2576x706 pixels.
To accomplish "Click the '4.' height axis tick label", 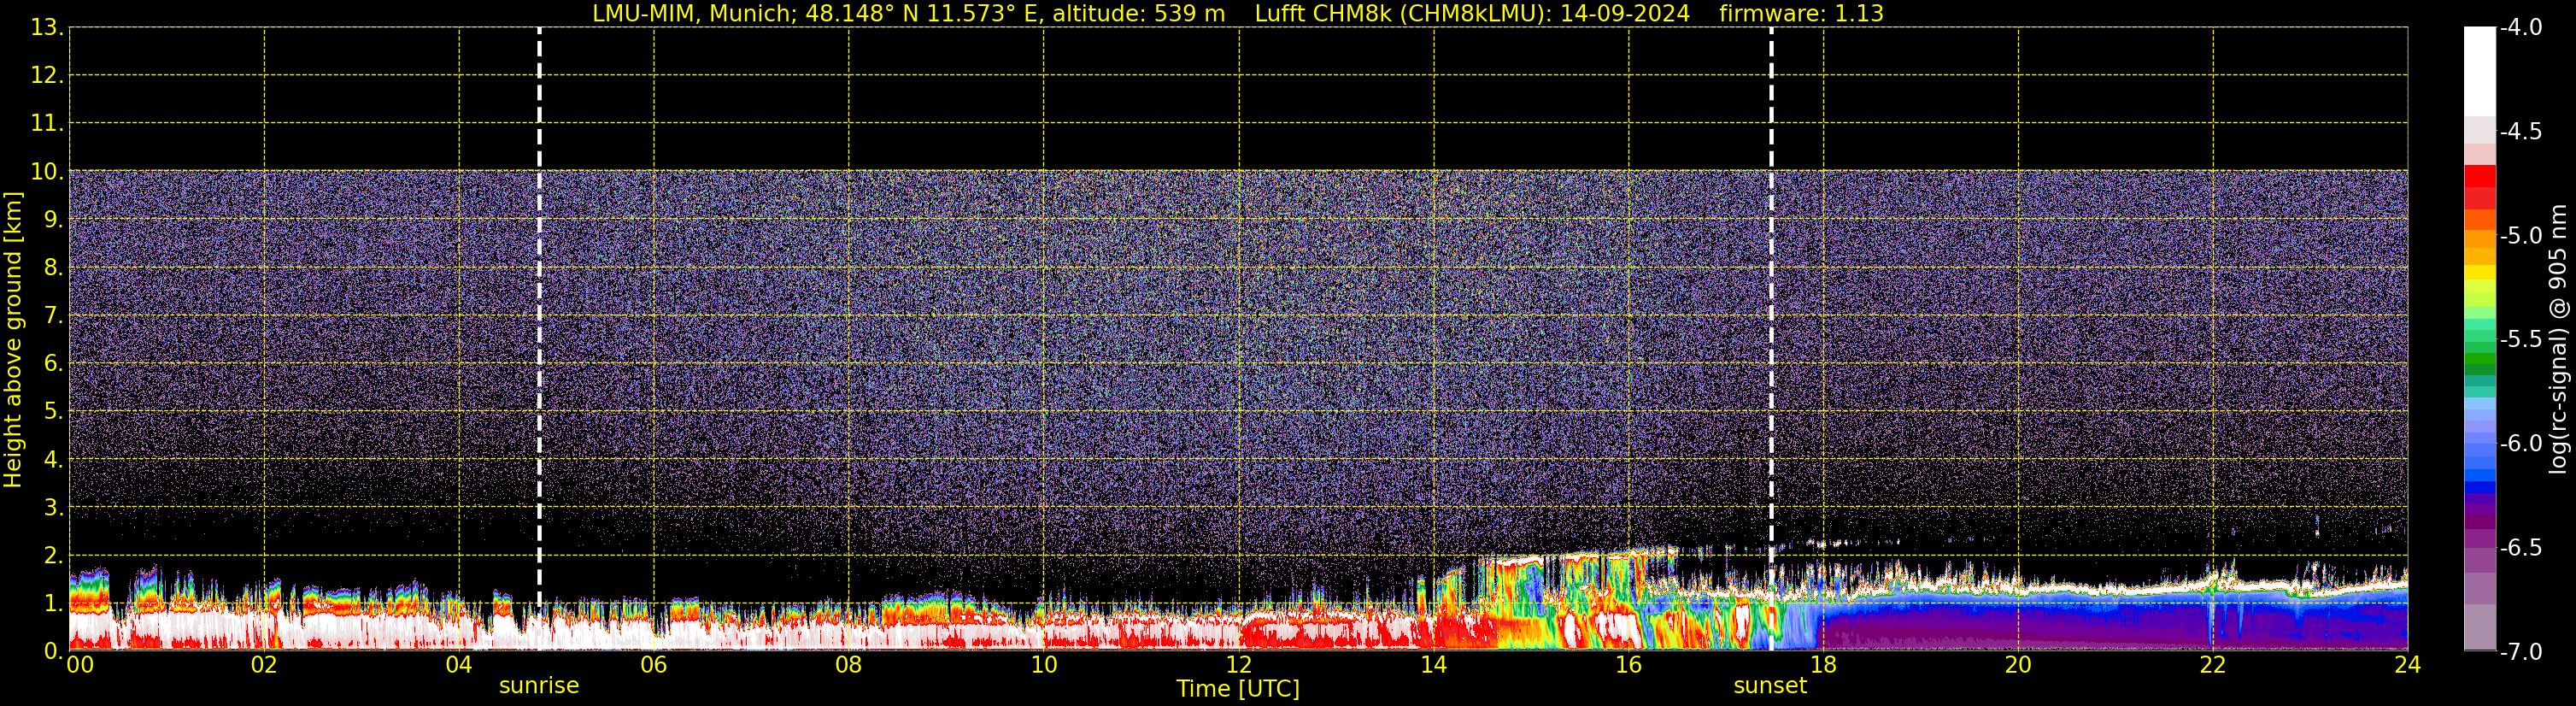I will click(x=53, y=460).
